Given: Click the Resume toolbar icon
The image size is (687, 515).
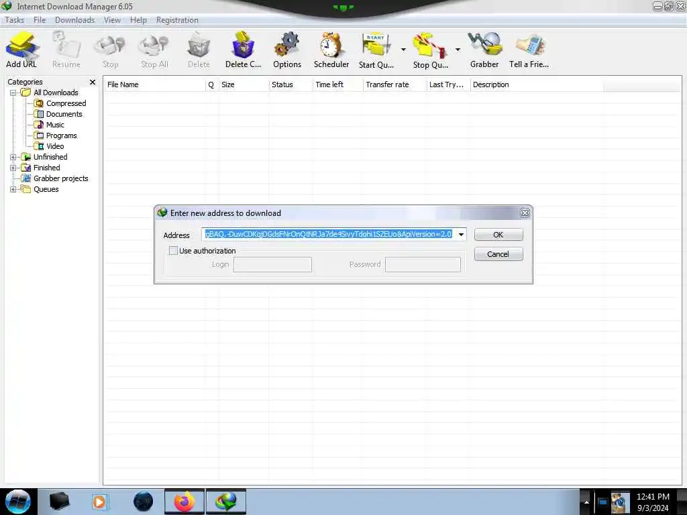Looking at the screenshot, I should click(x=66, y=50).
